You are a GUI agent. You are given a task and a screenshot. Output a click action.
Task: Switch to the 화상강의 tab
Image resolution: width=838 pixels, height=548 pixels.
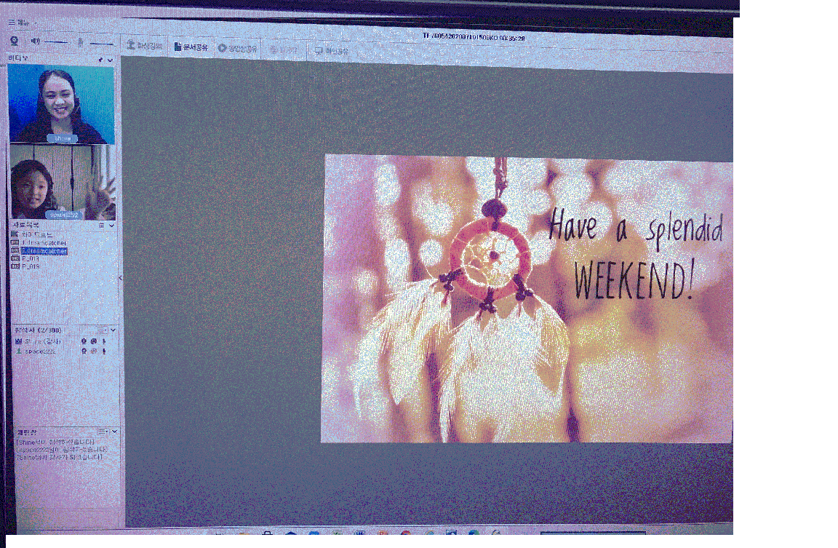(144, 46)
